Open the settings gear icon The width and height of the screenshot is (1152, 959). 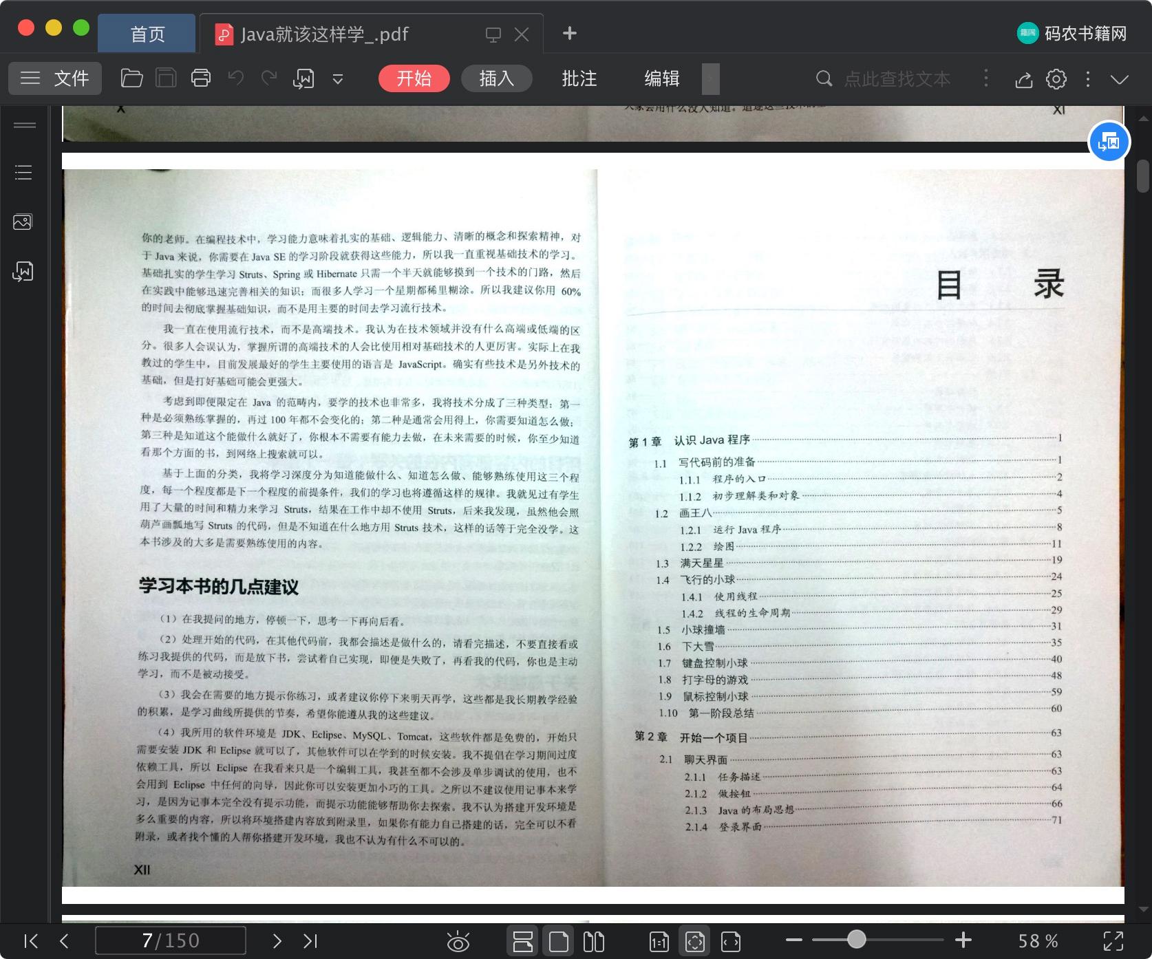click(x=1056, y=79)
